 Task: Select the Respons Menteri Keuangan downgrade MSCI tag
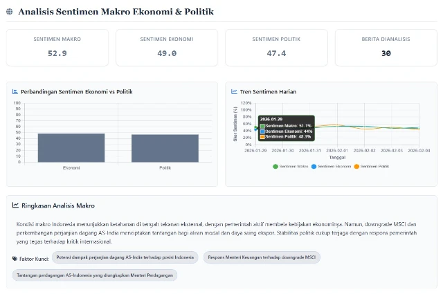tap(262, 257)
